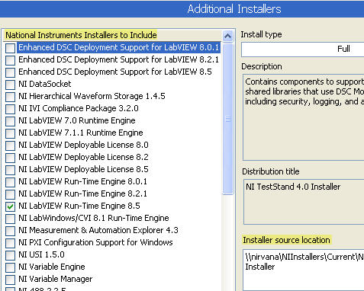Check Enhanced DSC Deployment Support for LabVIEW 8.0.1

coord(10,48)
